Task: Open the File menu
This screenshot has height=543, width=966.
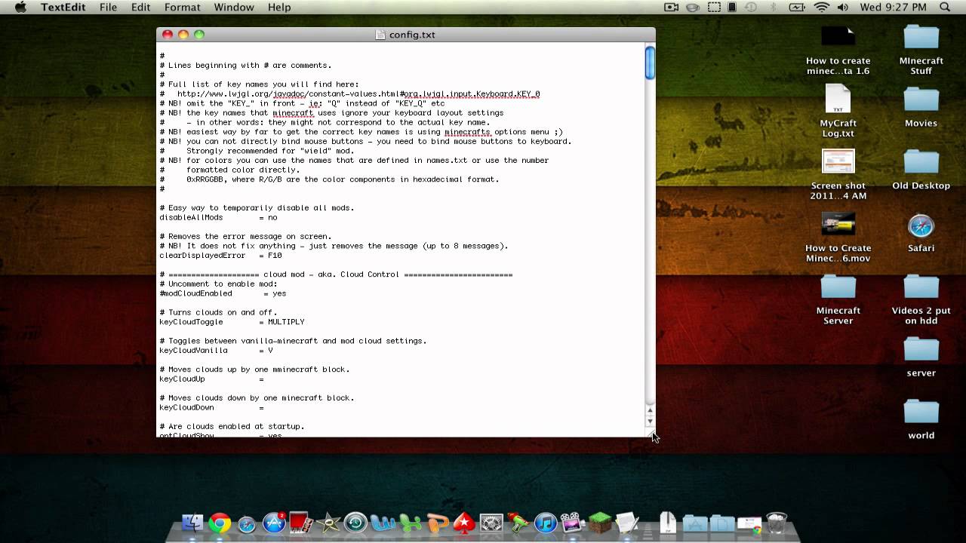Action: [x=108, y=7]
